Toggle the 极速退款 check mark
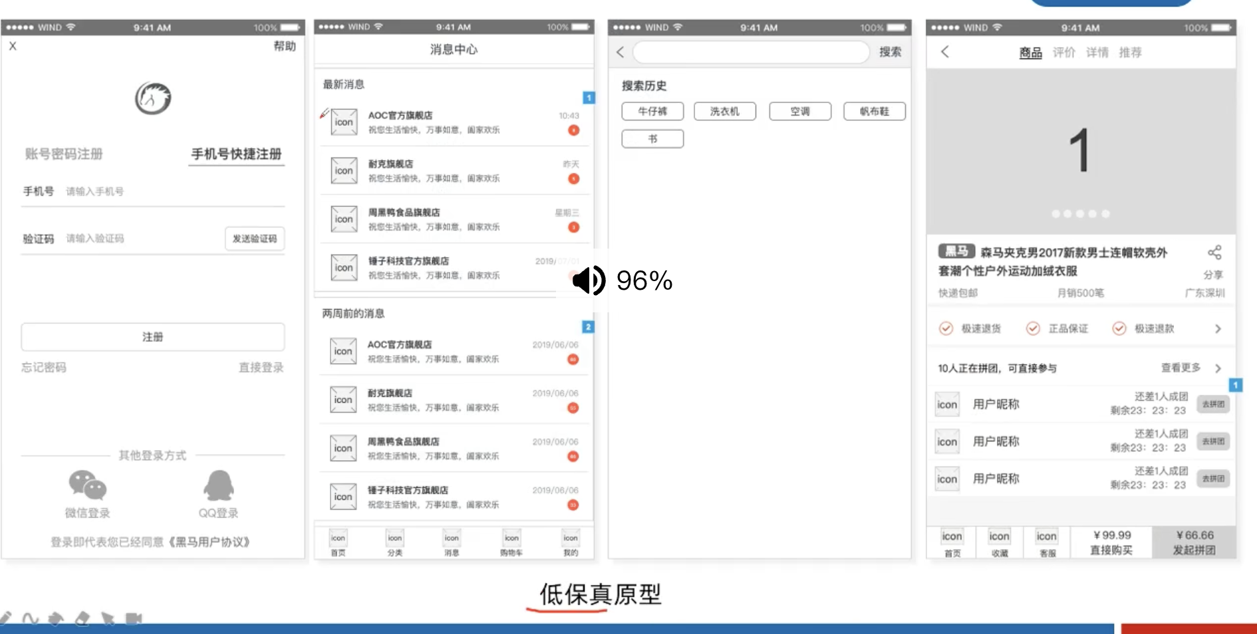This screenshot has height=634, width=1257. pos(1119,328)
